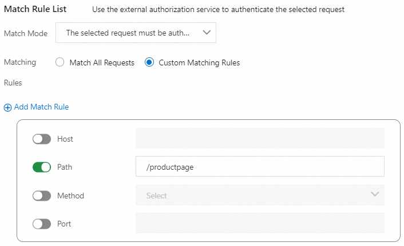The height and width of the screenshot is (246, 404).
Task: Click the Port input field
Action: pos(259,223)
